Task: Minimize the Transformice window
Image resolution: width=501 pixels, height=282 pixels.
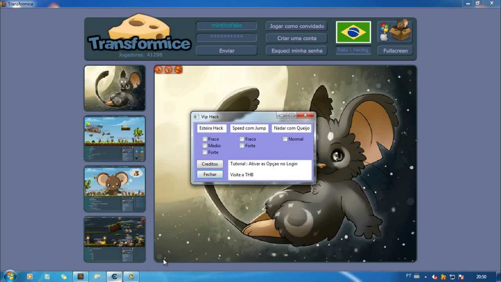Action: point(468,3)
